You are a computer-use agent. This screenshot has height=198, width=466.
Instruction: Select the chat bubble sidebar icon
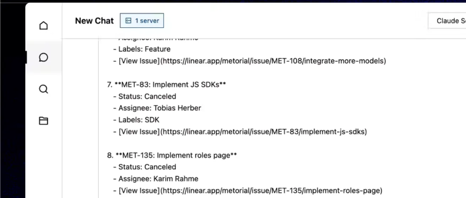point(43,57)
